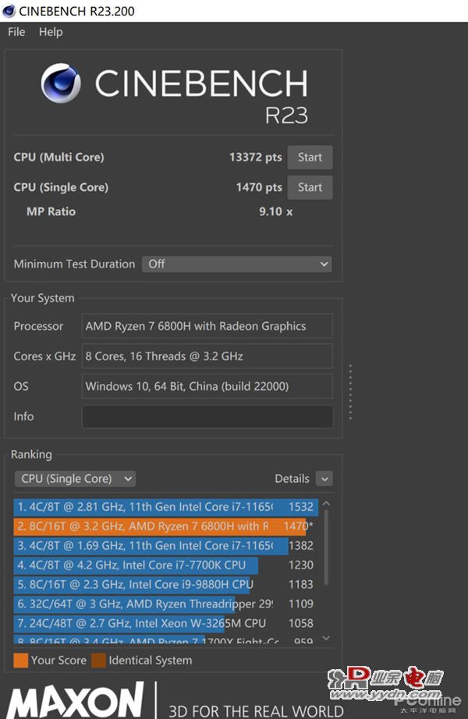Click the Cinebench sphere logo
This screenshot has height=719, width=468.
pyautogui.click(x=61, y=83)
